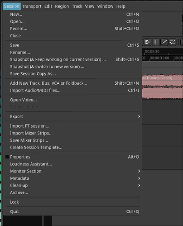The height and width of the screenshot is (226, 183).
Task: Select Import Mixer Strips...
Action: (72, 133)
